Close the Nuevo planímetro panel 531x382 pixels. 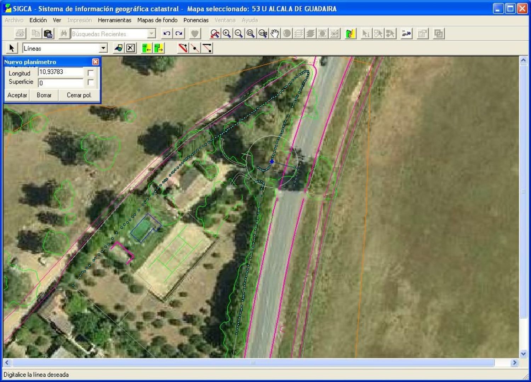coord(96,62)
